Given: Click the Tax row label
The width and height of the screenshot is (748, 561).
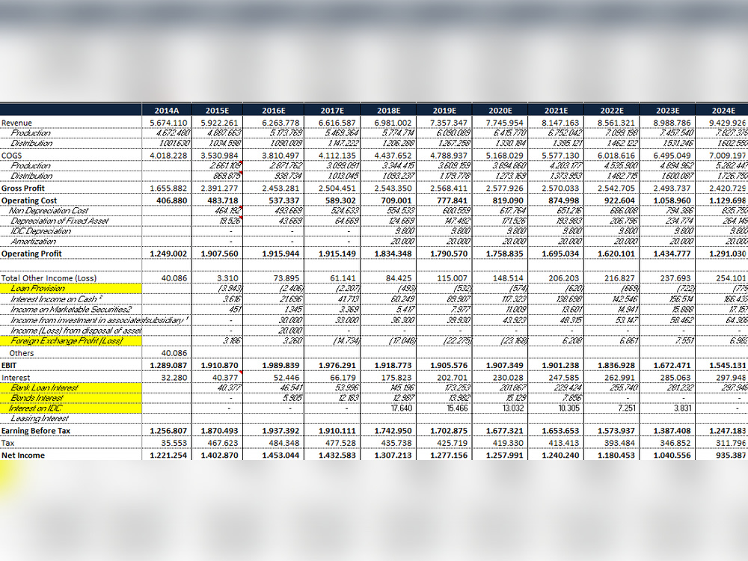Looking at the screenshot, I should (x=7, y=443).
